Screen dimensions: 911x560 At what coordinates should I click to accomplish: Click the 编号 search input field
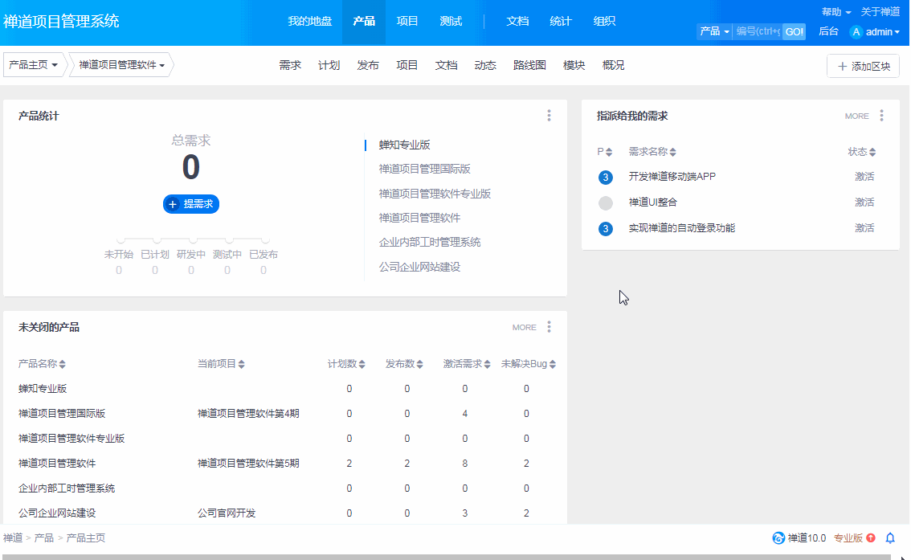(x=758, y=31)
